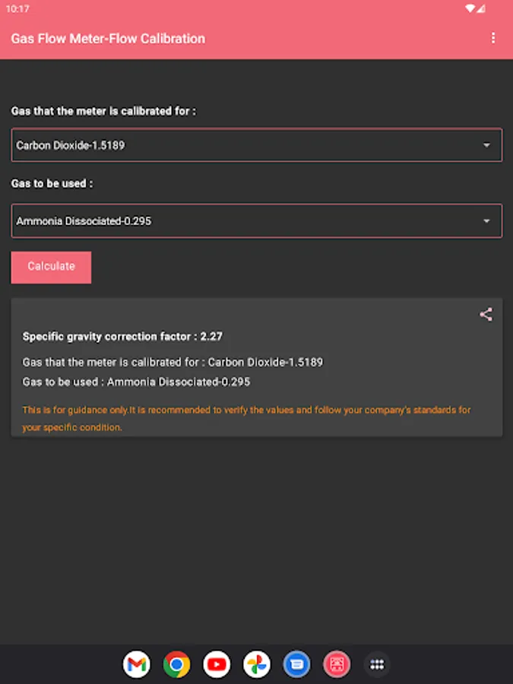Click the Calculate button
This screenshot has width=513, height=684.
pyautogui.click(x=51, y=267)
